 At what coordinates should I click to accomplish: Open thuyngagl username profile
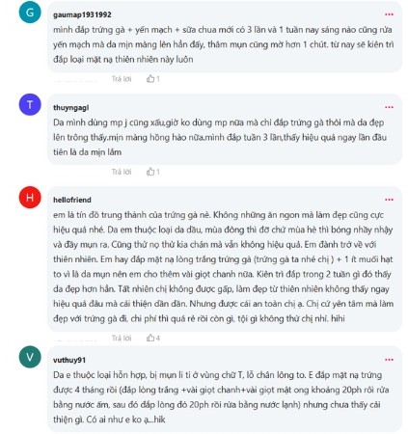click(71, 108)
